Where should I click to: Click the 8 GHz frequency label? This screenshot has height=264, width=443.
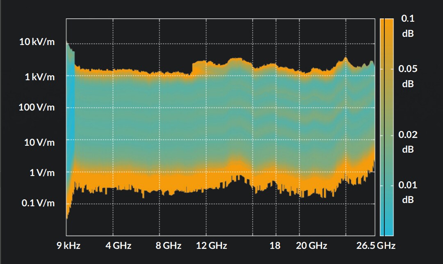click(168, 246)
